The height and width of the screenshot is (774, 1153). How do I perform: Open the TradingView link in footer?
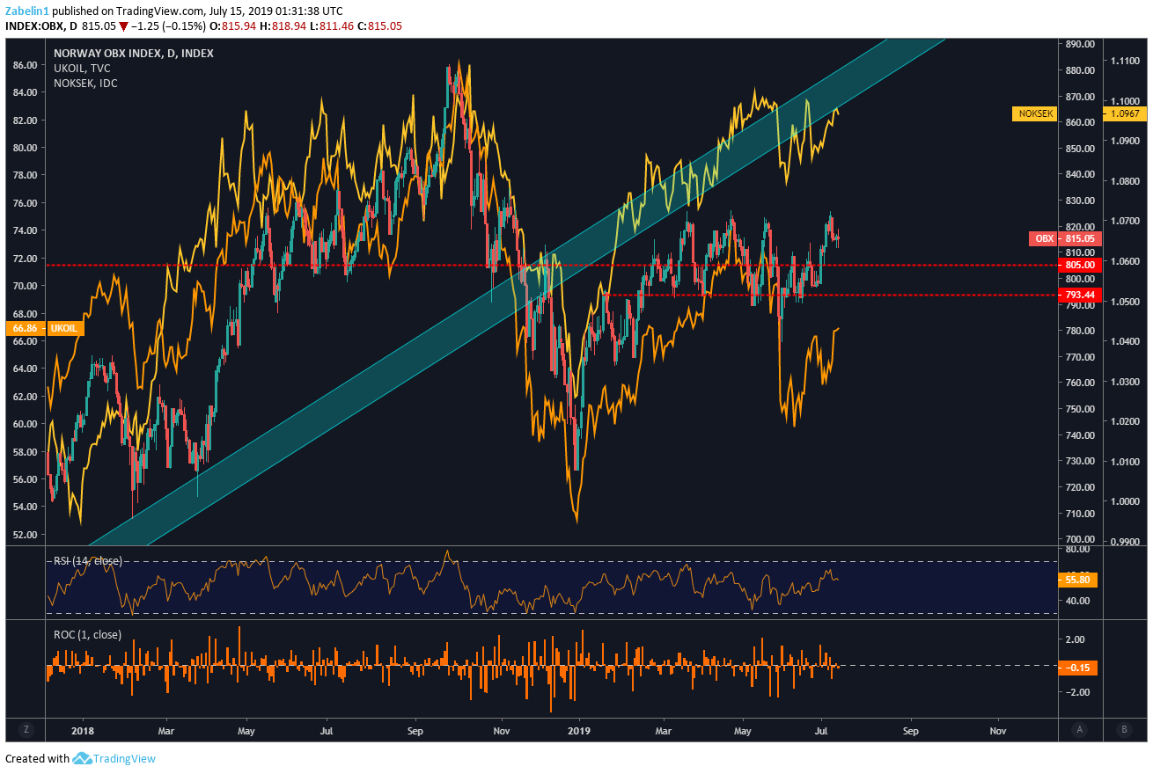point(125,758)
